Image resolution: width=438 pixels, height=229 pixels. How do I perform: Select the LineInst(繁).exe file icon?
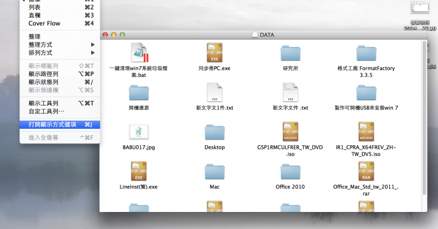[139, 171]
